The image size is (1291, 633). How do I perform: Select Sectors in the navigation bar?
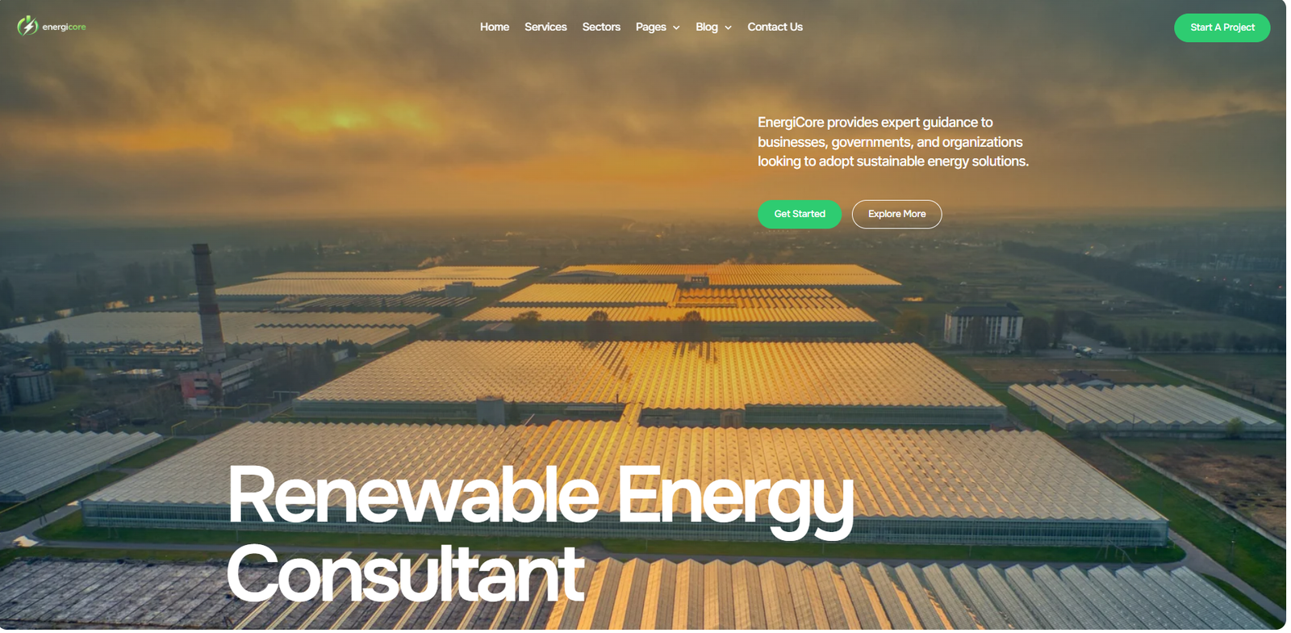click(x=601, y=27)
